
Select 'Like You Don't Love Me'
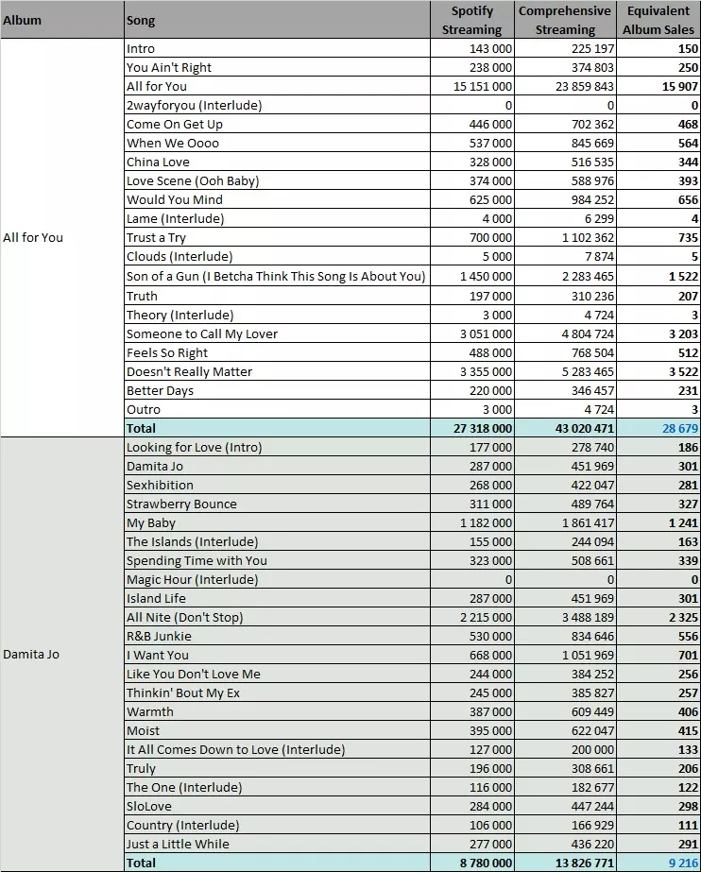pos(277,674)
